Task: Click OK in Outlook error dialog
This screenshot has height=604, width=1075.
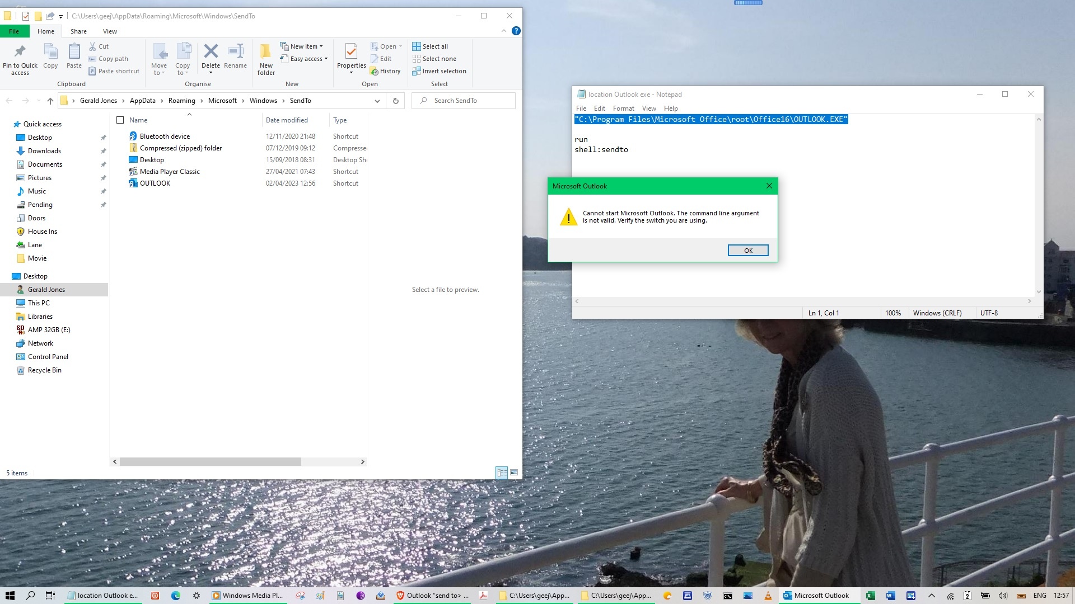Action: coord(748,251)
